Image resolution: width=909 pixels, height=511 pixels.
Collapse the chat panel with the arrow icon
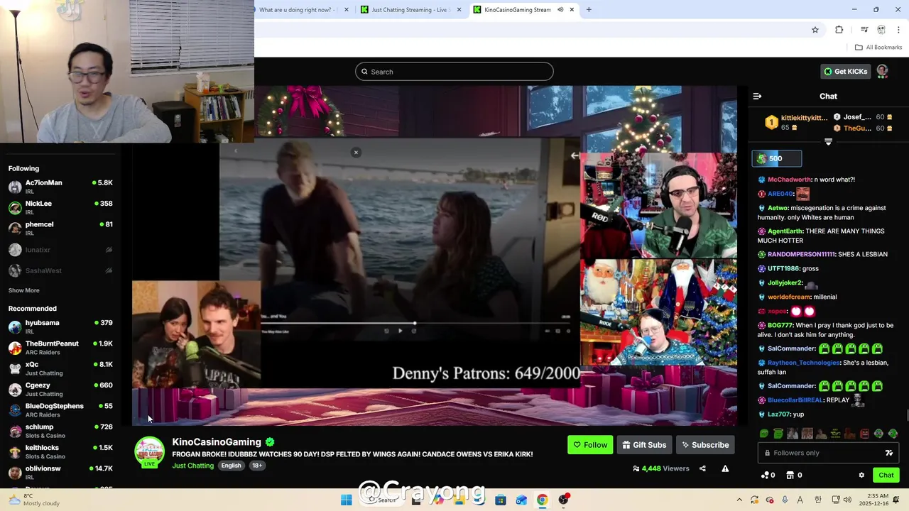click(x=757, y=96)
